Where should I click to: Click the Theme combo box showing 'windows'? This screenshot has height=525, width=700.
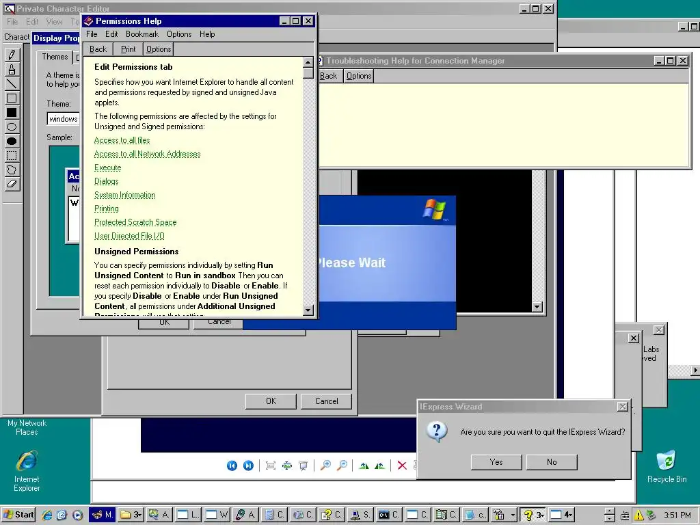tap(63, 119)
